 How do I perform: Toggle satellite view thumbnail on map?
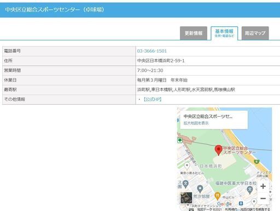click(186, 198)
